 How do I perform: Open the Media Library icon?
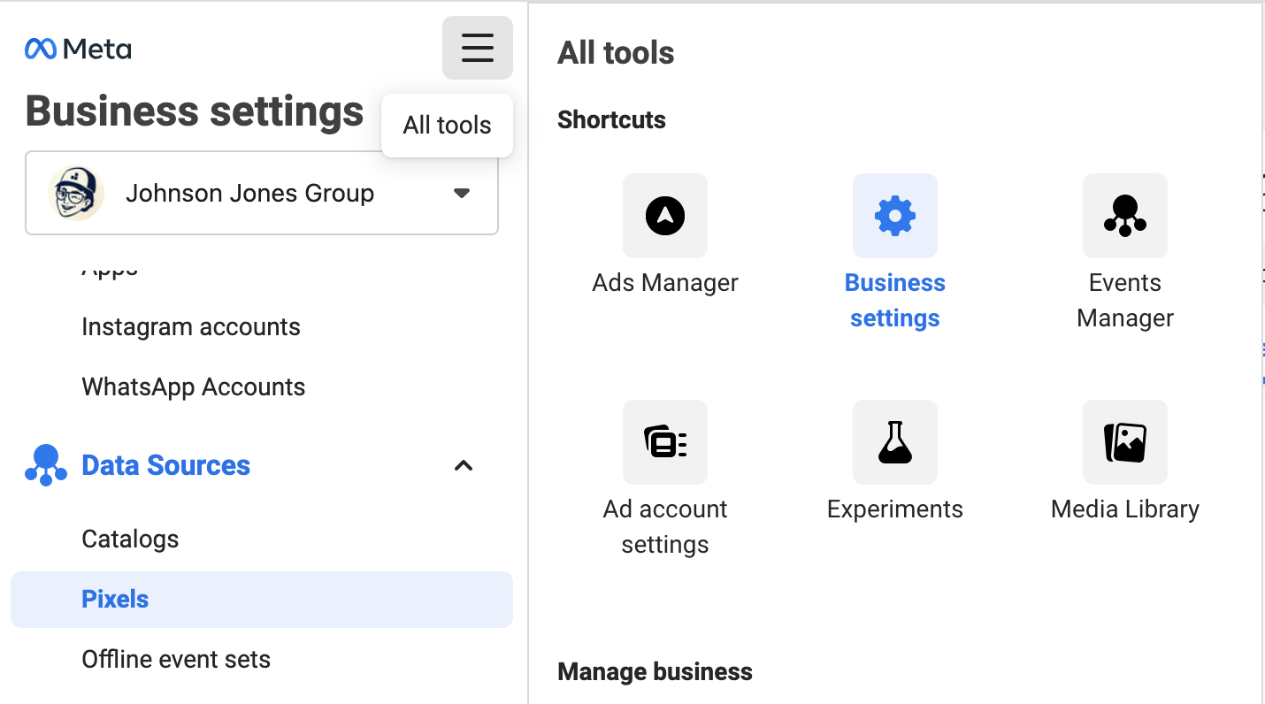pos(1125,442)
